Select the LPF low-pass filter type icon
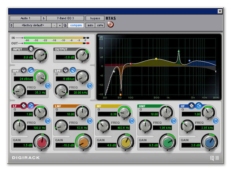Image resolution: width=231 pixels, height=171 pixels. (73, 70)
